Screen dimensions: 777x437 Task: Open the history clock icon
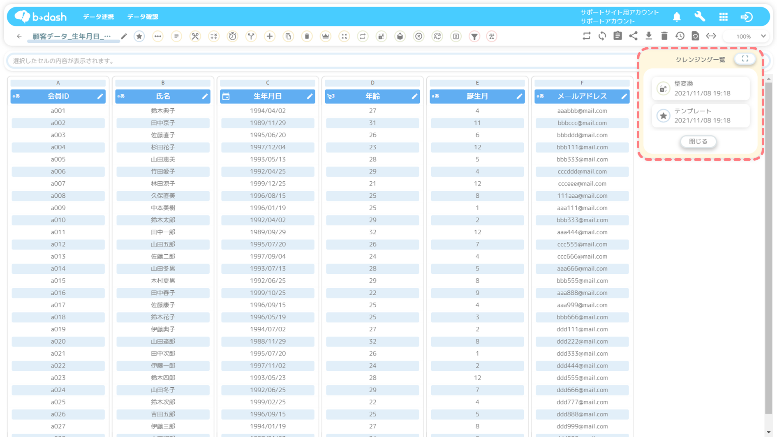click(680, 36)
